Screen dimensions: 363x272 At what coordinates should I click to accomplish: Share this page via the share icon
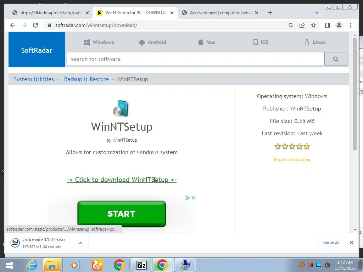coord(302,25)
